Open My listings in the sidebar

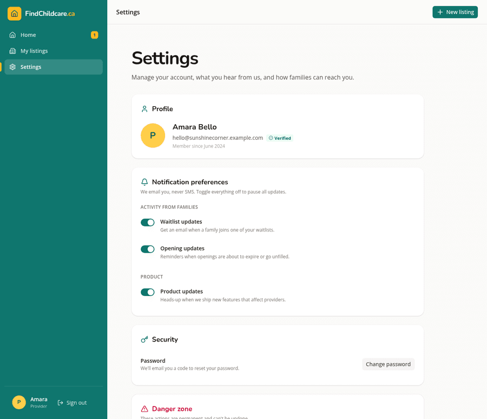tap(54, 51)
